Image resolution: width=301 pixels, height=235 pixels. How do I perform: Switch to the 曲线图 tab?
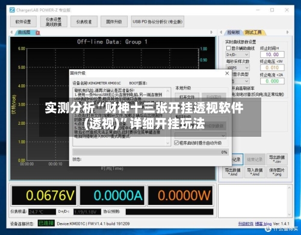coord(24,33)
